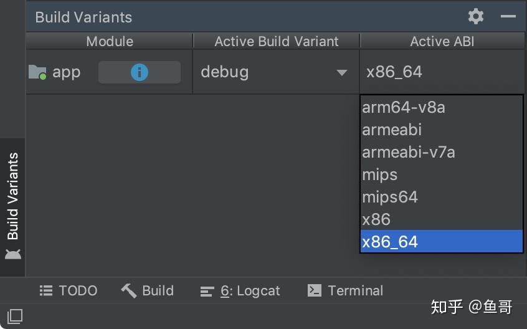Click the Logcat lines icon
Viewport: 527px width, 329px height.
click(x=207, y=292)
